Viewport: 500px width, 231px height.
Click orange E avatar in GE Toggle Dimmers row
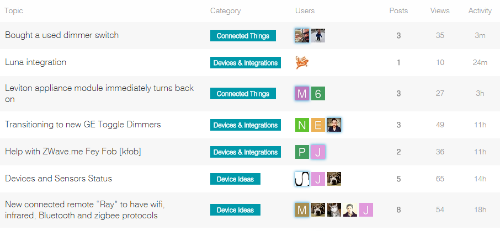318,125
